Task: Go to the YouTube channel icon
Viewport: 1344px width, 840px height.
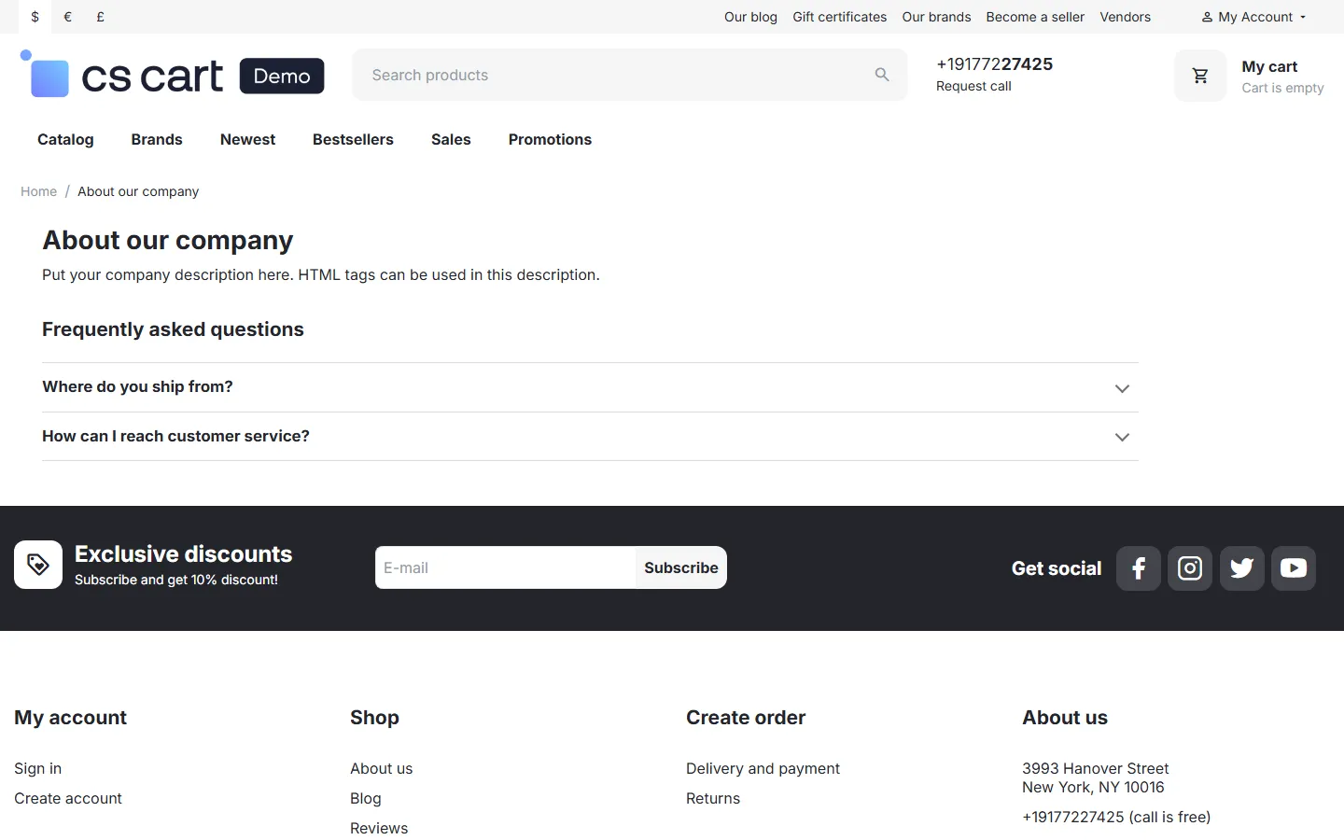Action: [1294, 568]
